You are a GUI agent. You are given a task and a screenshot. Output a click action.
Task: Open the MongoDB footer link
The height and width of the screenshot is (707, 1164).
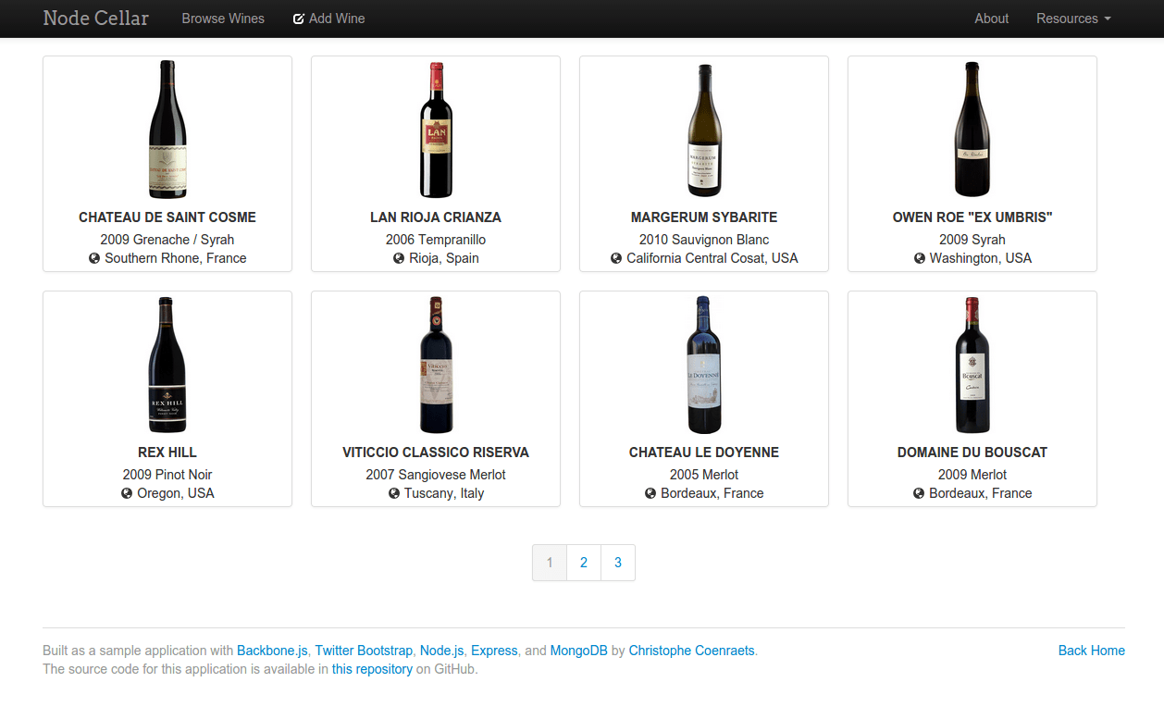pyautogui.click(x=579, y=651)
